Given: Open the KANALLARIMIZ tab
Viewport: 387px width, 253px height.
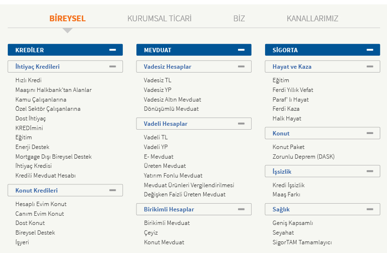Looking at the screenshot, I should click(312, 18).
